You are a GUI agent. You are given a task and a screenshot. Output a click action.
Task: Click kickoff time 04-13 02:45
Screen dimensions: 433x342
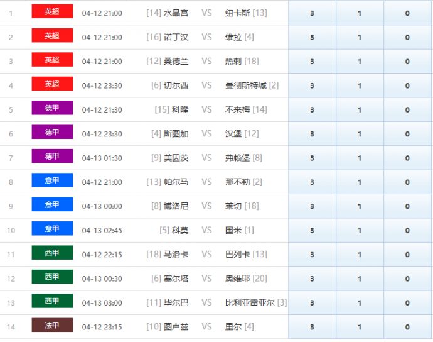102,231
